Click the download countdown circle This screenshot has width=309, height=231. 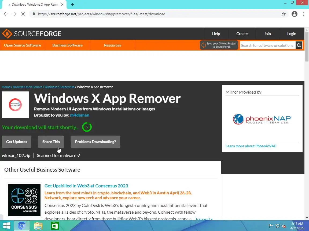87,127
